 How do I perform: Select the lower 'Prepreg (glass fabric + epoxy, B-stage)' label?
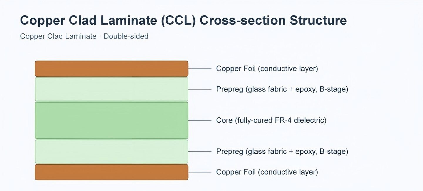pos(282,151)
